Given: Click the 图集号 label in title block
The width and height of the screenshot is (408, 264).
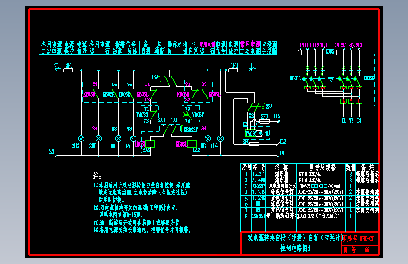Looking at the screenshot, I should tap(349, 239).
